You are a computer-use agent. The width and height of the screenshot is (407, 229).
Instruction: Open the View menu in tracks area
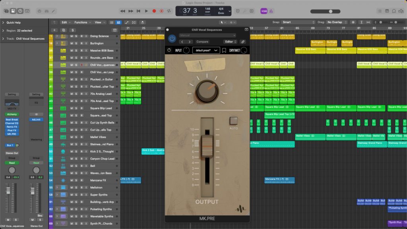tap(99, 22)
